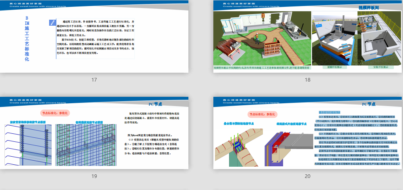Click the vertical BIM title on slide 17
Screen dimensions: 403x190
point(27,39)
